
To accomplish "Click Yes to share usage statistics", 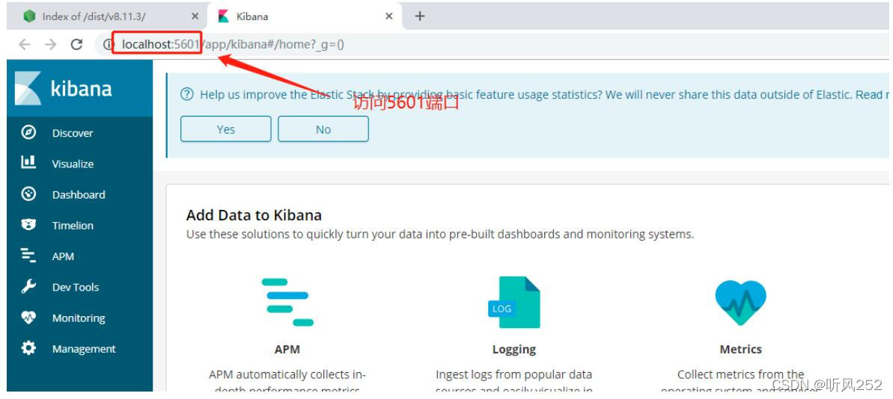I will click(x=225, y=129).
